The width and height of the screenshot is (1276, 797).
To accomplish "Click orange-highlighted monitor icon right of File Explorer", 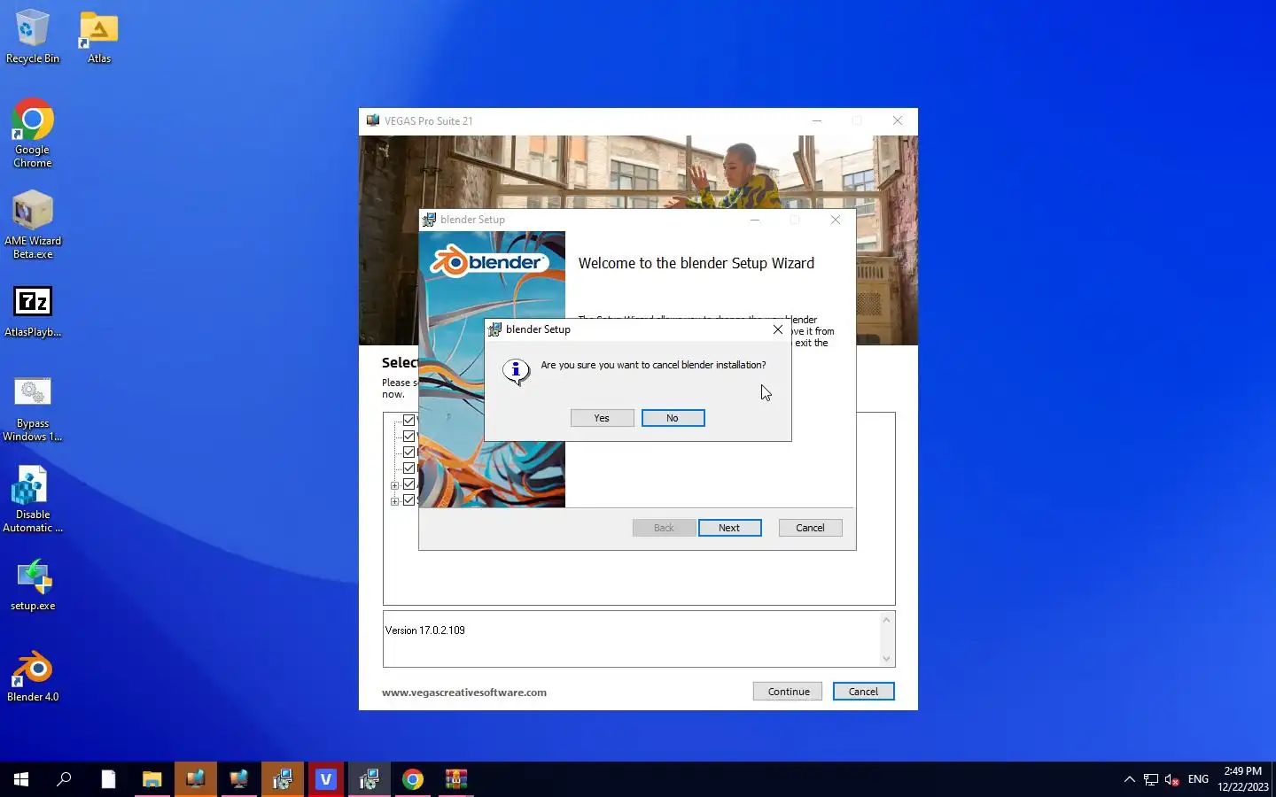I will point(196,779).
